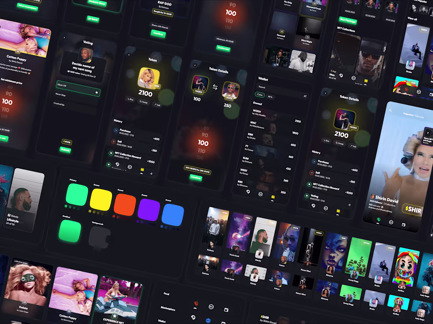Tap the Buy icon below the 2100 SHIR balance

click(x=131, y=99)
